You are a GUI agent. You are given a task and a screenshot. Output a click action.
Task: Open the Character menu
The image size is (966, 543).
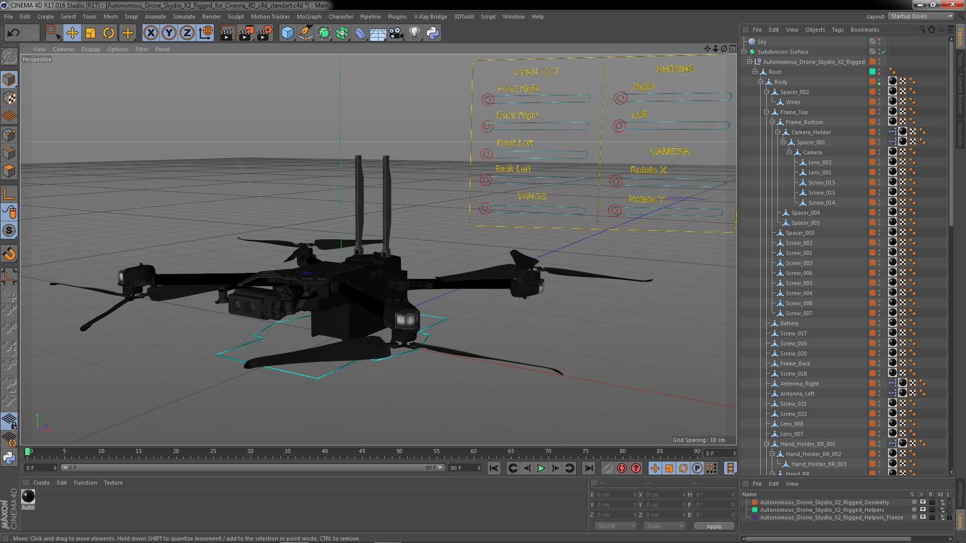coord(341,17)
